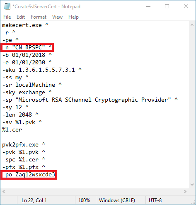Place cursor in the -n "CN=RPSPC" line
196x205 pixels.
click(27, 47)
